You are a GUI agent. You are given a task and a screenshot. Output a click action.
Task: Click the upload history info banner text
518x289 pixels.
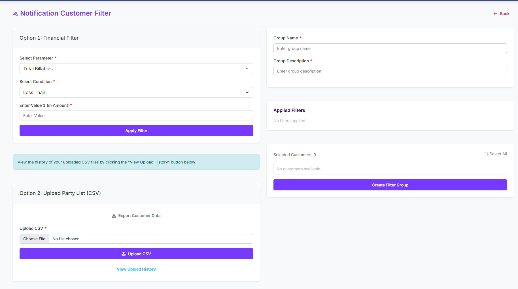tap(107, 162)
